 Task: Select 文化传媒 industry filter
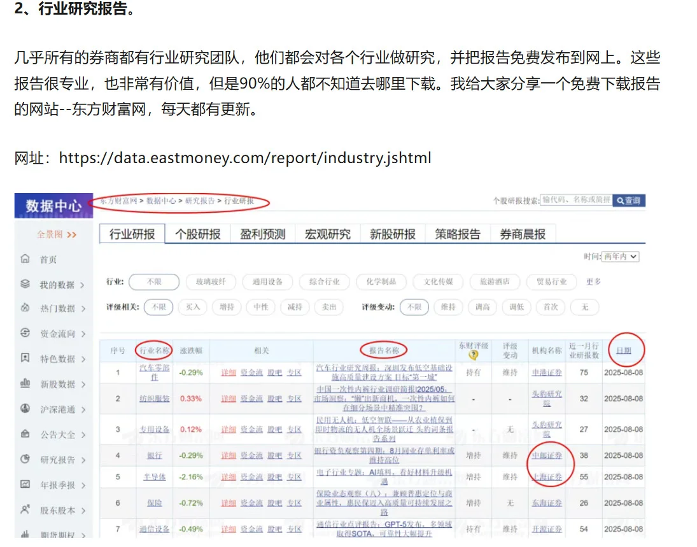(438, 281)
